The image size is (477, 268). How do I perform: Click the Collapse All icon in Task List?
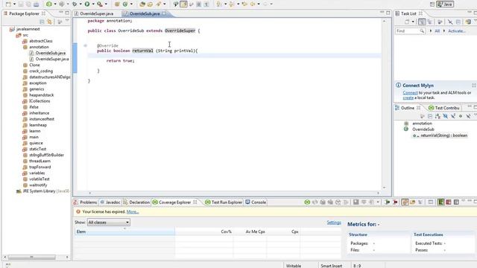click(x=458, y=22)
